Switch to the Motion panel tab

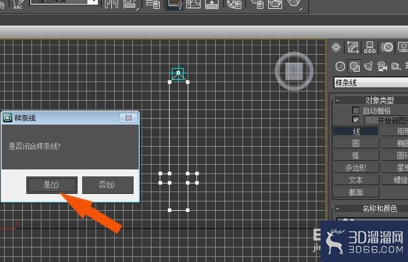tap(387, 47)
